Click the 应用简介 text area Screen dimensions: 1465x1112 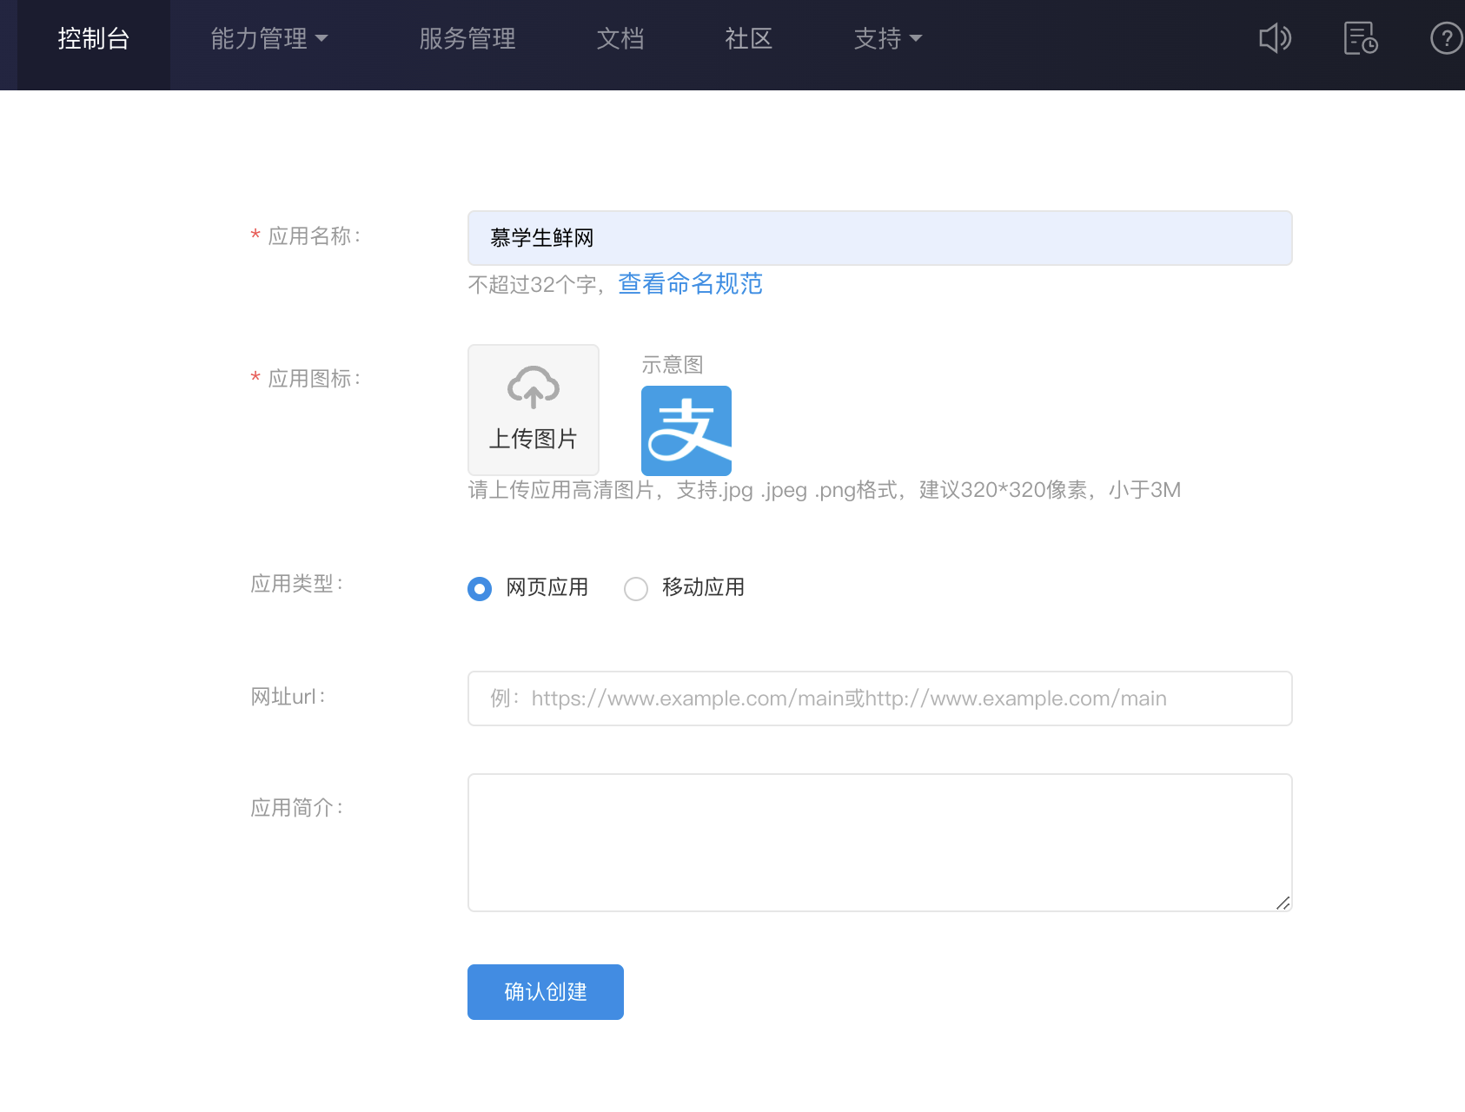880,843
